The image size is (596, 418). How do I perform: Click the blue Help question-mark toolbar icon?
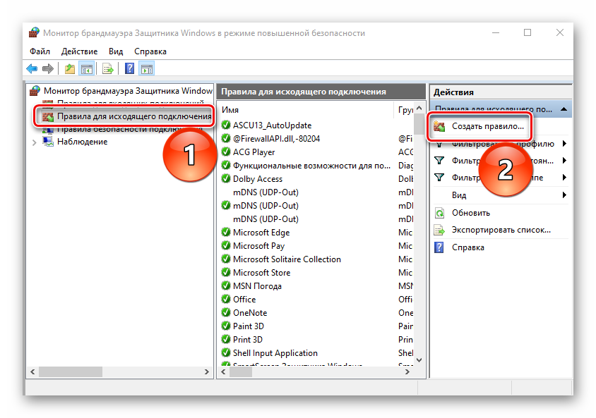130,68
